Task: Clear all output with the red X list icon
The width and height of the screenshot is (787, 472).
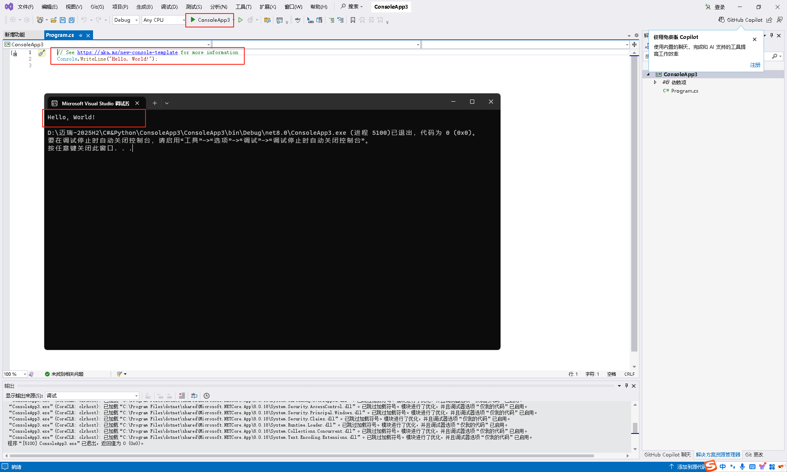Action: pos(182,396)
